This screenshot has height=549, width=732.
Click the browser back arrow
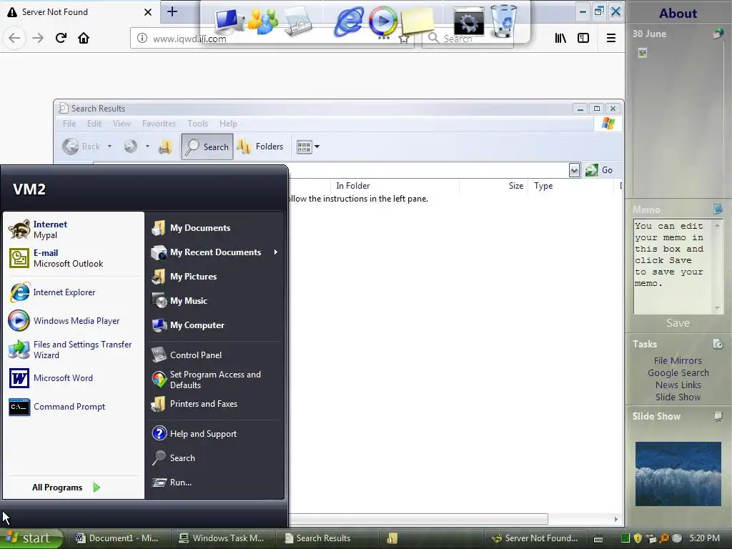[x=14, y=38]
